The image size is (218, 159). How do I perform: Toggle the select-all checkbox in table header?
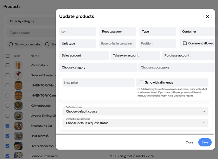[x=8, y=56]
